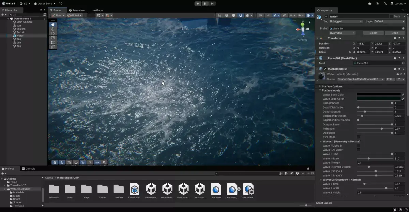Switch to the Game tab
The height and width of the screenshot is (212, 409).
click(98, 10)
